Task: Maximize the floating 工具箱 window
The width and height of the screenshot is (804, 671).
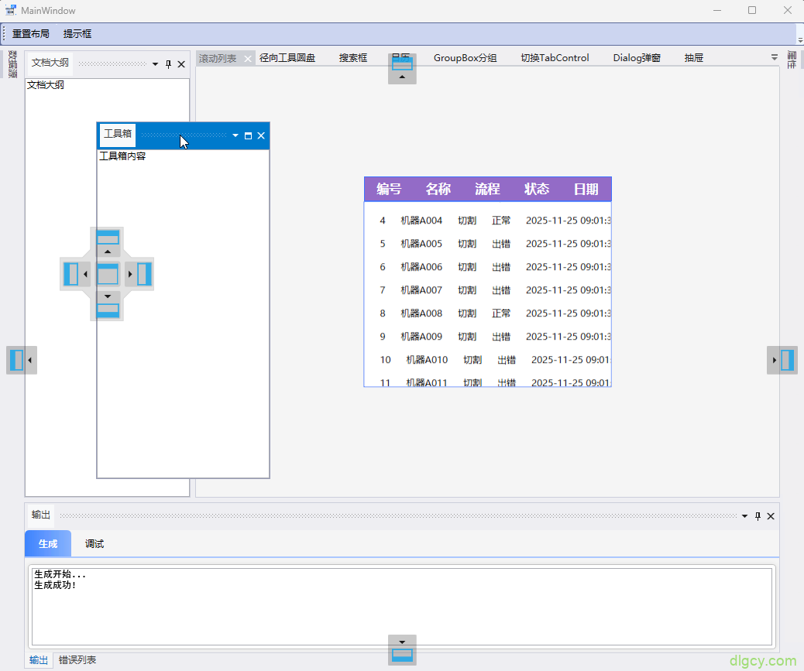Action: (x=249, y=135)
